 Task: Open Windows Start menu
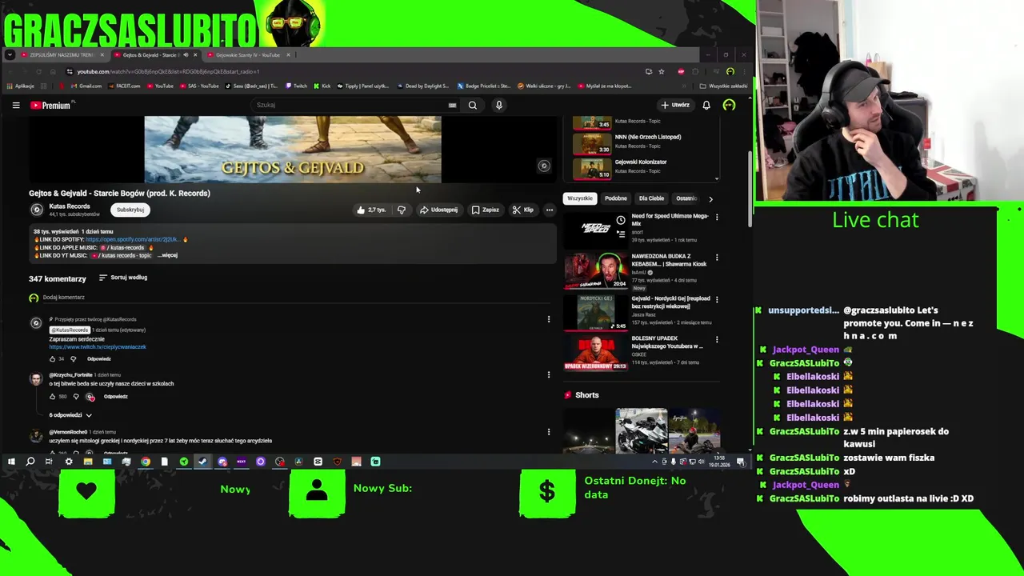click(x=11, y=462)
